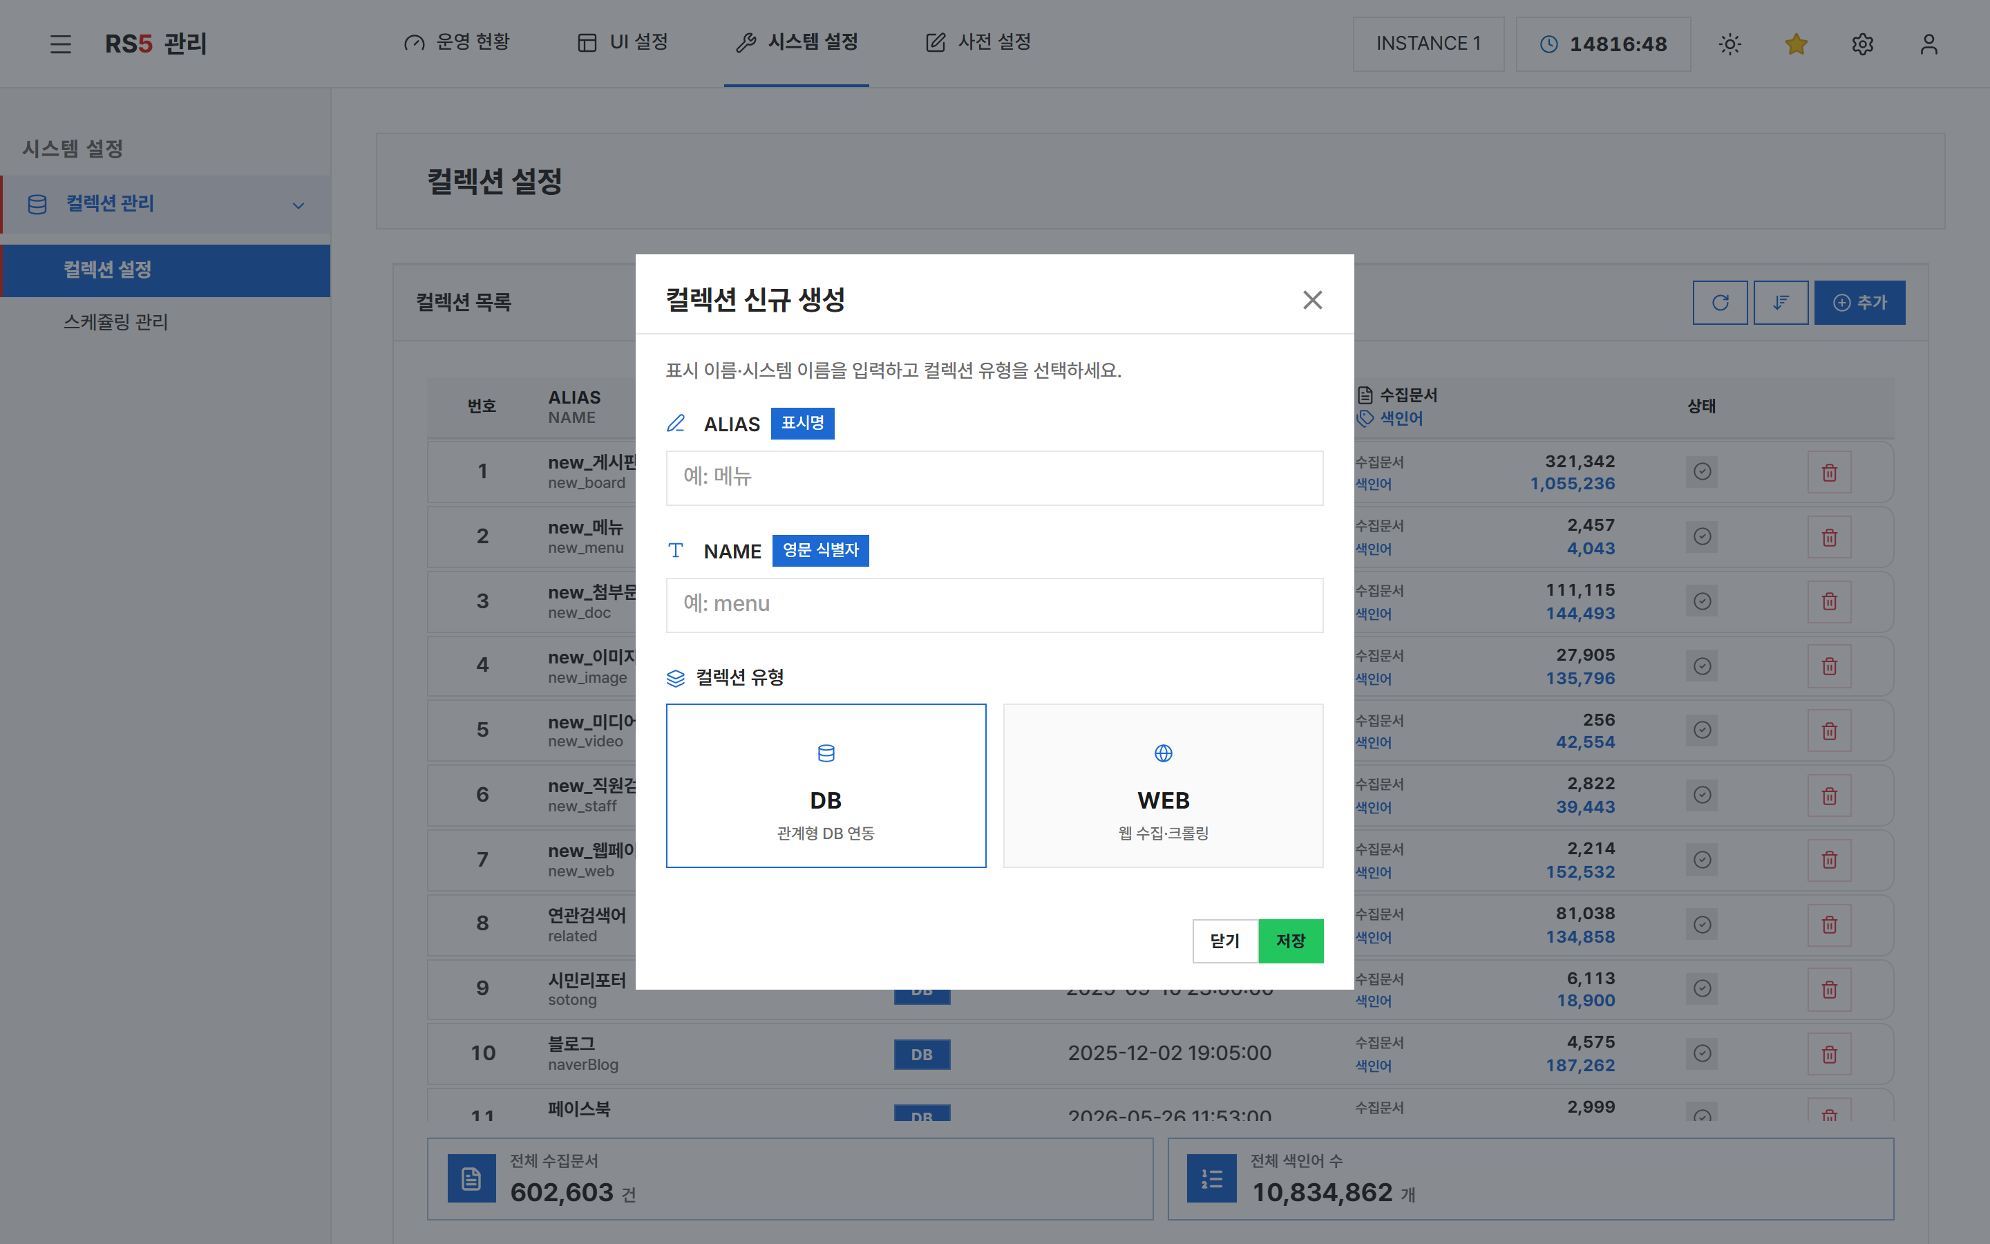The width and height of the screenshot is (1990, 1244).
Task: Go to the 사전 설정 tab
Action: 978,42
